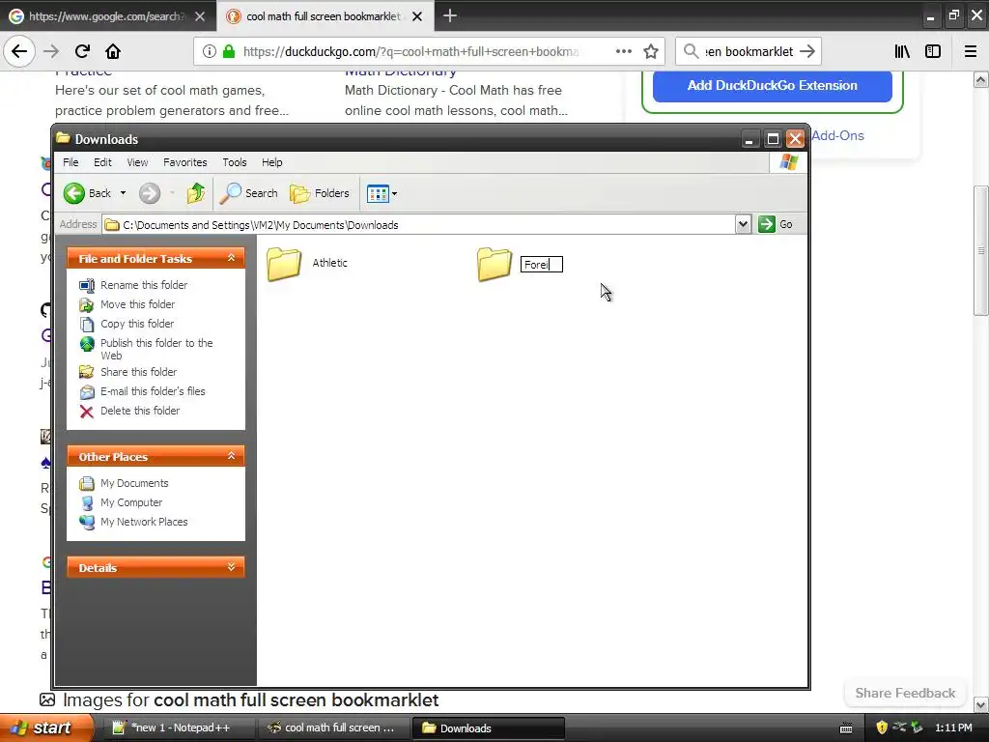Open the Windows Start menu
The width and height of the screenshot is (989, 742).
click(46, 728)
